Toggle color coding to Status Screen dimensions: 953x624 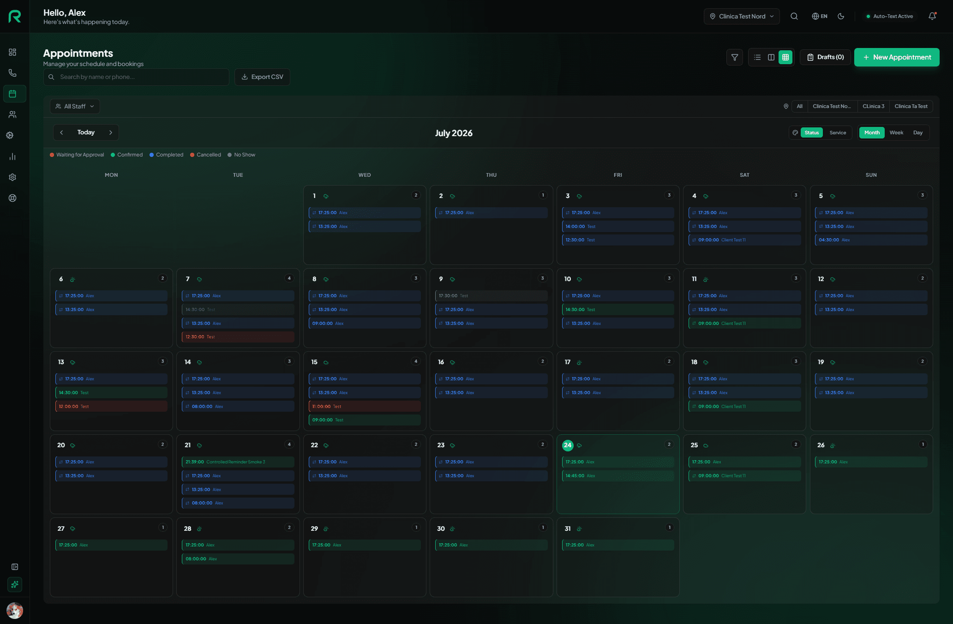811,132
